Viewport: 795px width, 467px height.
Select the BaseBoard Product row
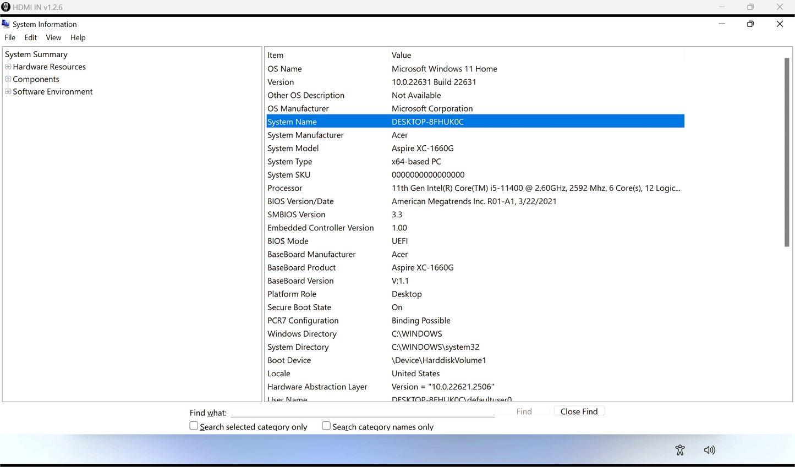click(475, 267)
